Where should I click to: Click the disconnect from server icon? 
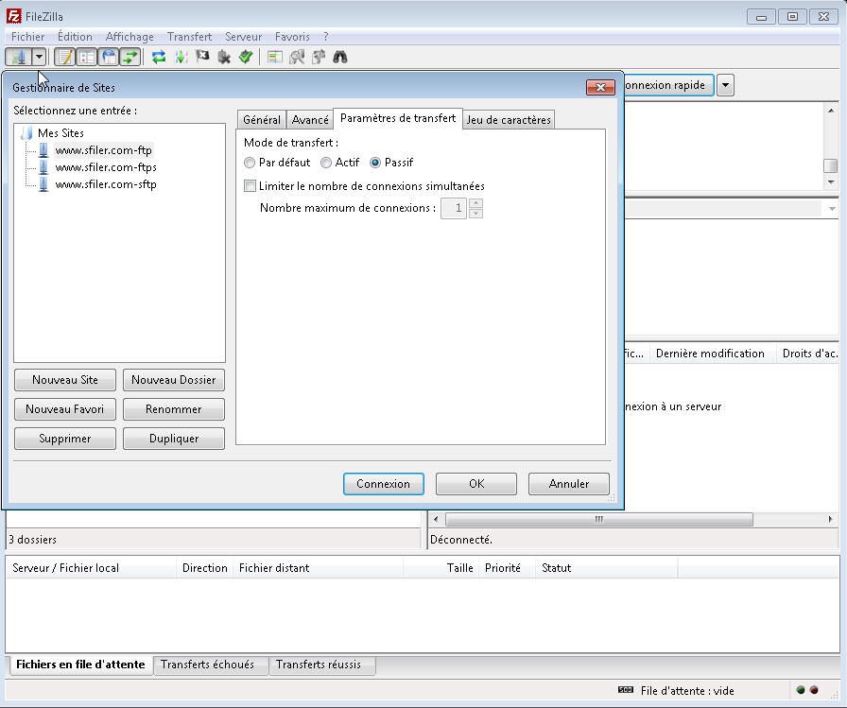[224, 57]
